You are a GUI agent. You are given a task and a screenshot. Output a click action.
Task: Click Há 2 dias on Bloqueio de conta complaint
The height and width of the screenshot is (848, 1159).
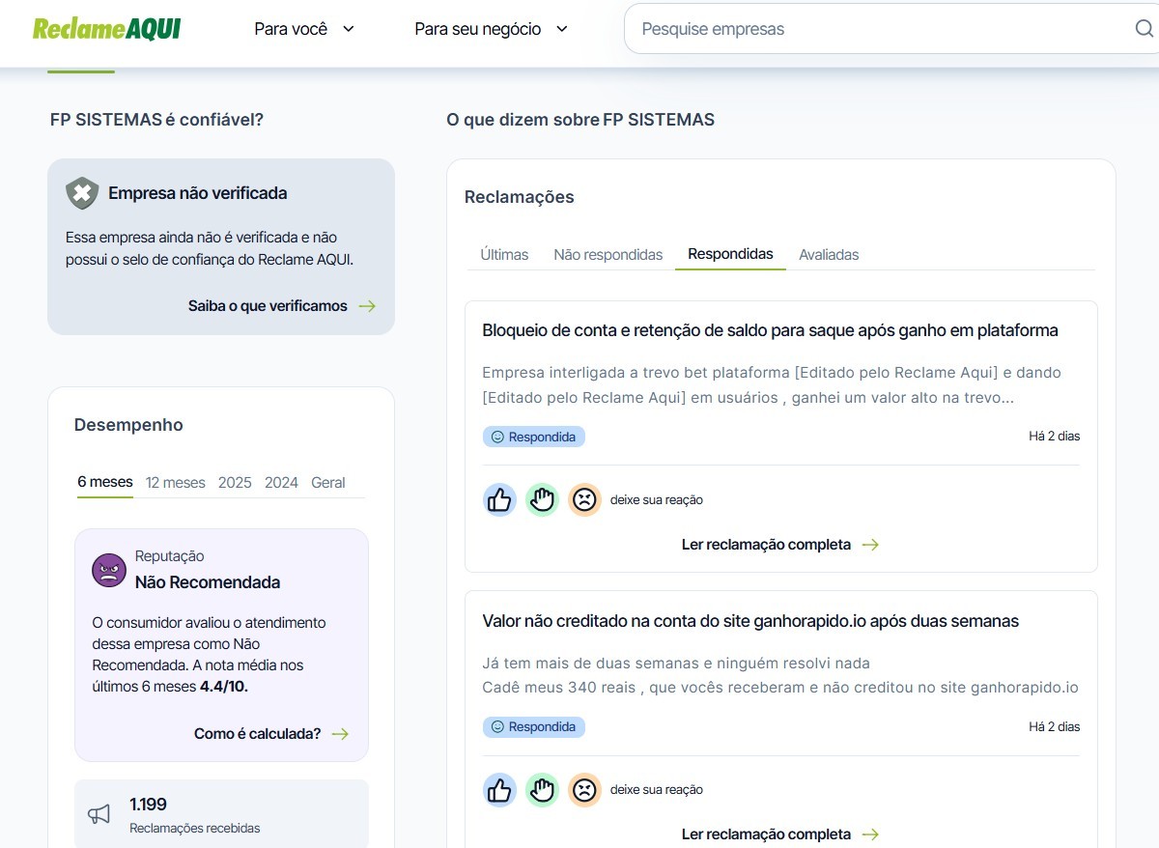click(1055, 437)
